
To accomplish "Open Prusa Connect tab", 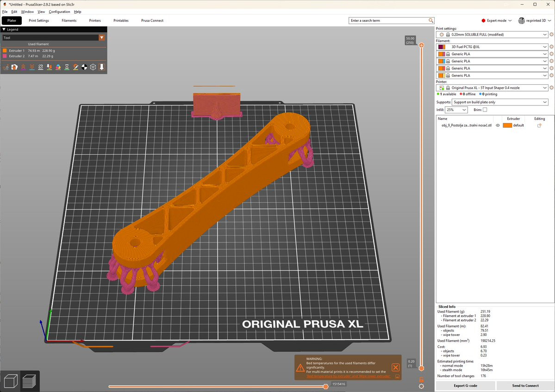I will pyautogui.click(x=152, y=20).
